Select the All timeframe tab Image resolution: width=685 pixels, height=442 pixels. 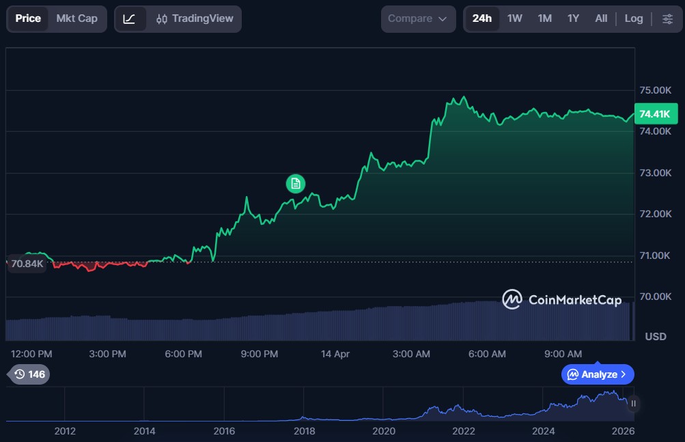coord(600,18)
